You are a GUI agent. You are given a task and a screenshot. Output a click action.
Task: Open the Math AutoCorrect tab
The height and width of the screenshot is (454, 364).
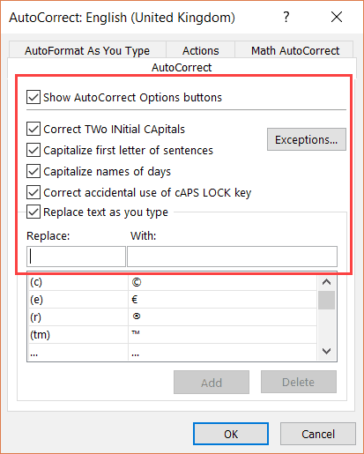295,50
